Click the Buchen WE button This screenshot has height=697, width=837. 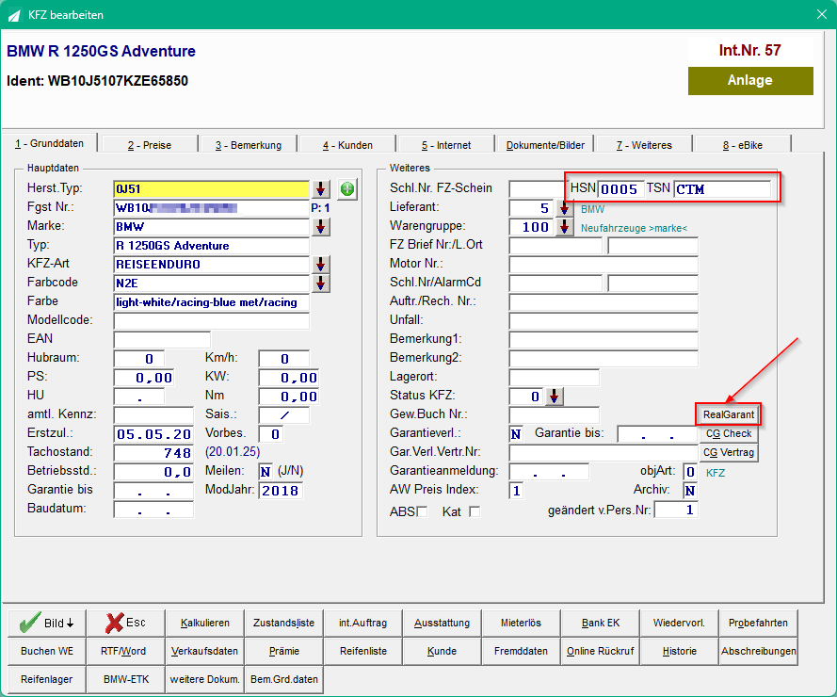[x=47, y=651]
